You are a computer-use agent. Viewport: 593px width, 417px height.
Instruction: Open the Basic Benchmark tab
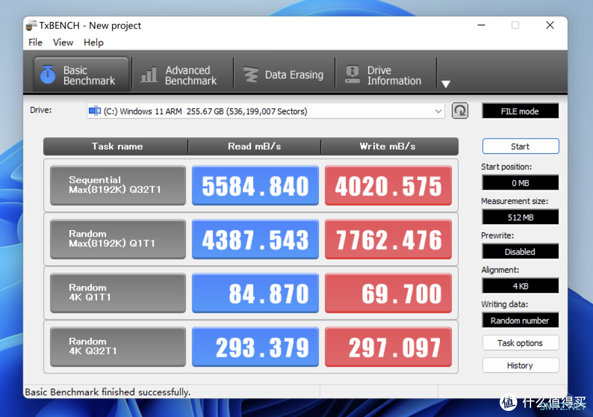pos(81,75)
